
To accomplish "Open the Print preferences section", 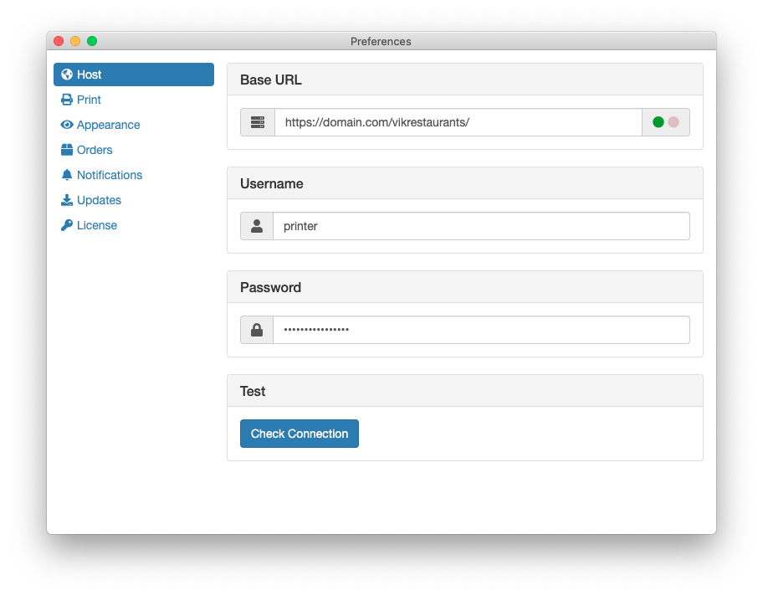I will [89, 100].
